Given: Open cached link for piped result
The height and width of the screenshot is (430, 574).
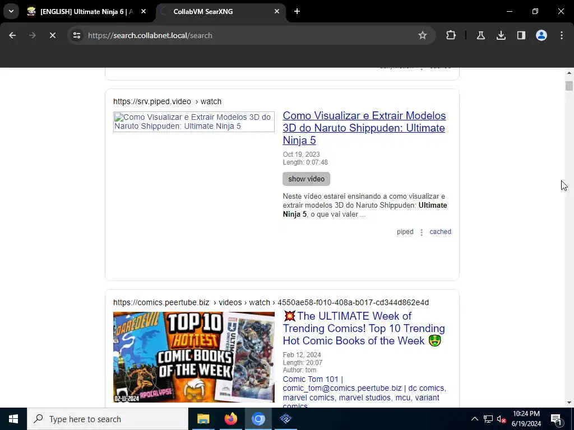Looking at the screenshot, I should tap(440, 232).
